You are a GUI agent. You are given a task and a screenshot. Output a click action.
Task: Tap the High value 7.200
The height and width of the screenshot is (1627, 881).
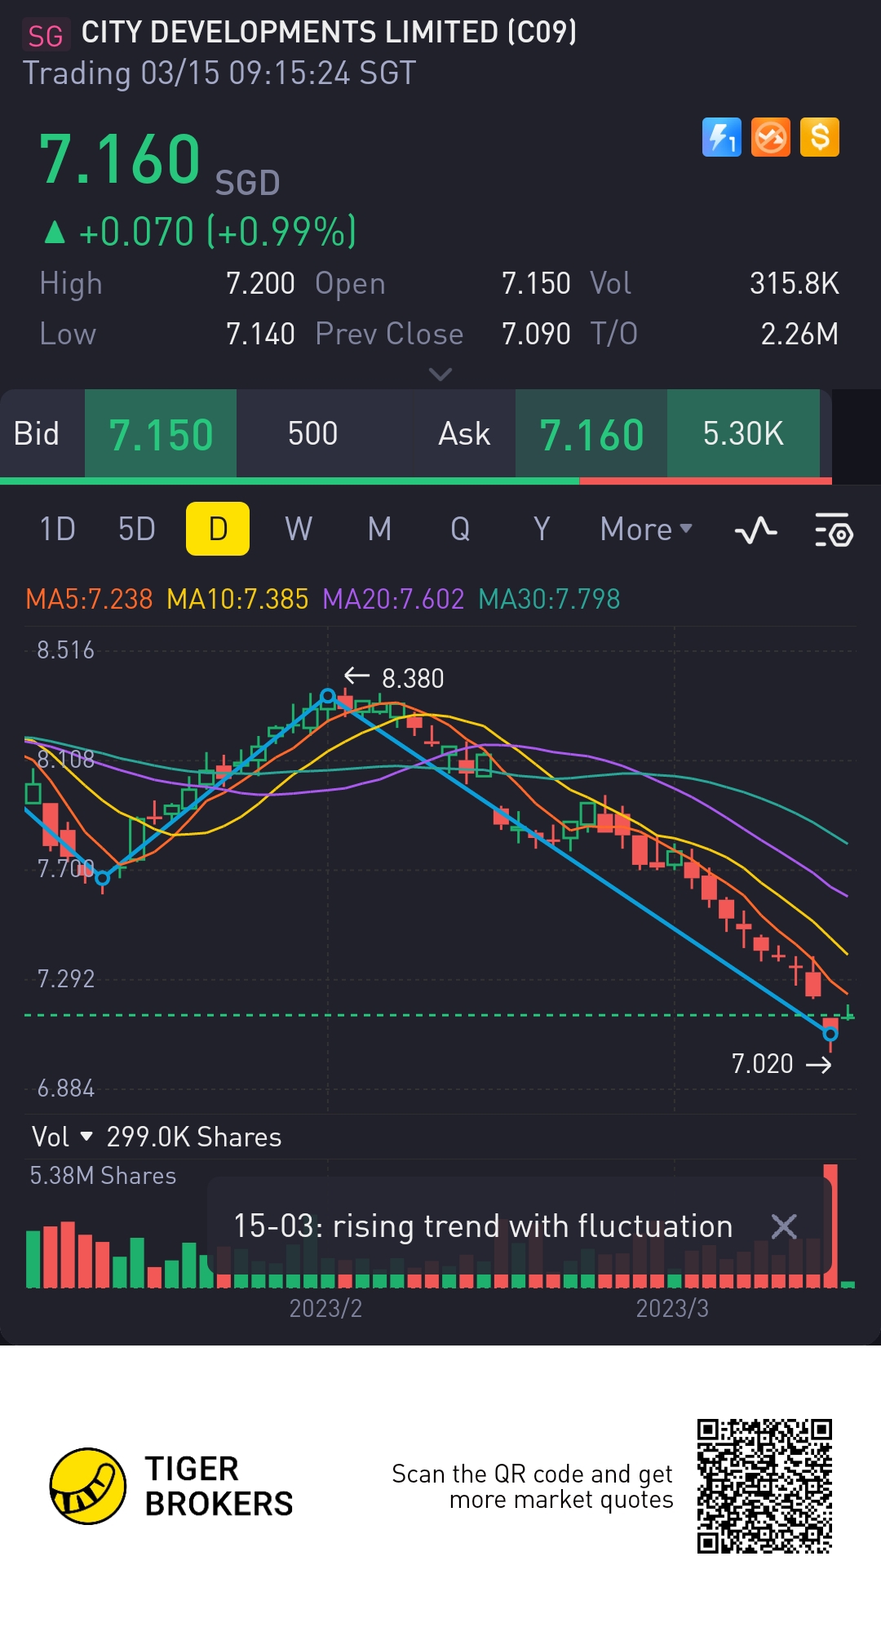tap(260, 284)
